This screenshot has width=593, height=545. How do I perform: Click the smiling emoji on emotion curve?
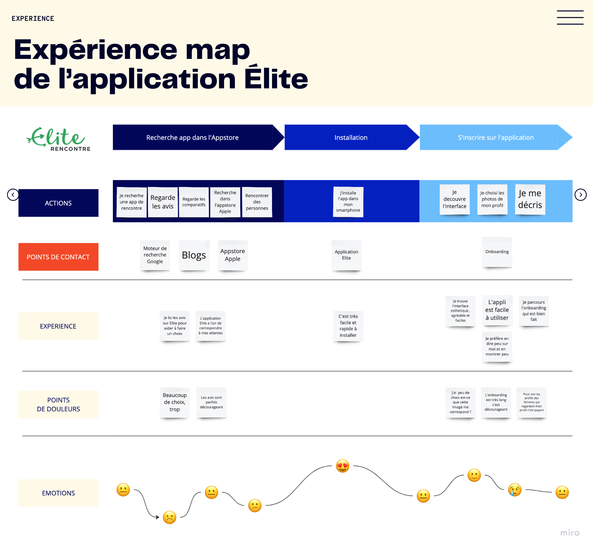pos(474,475)
